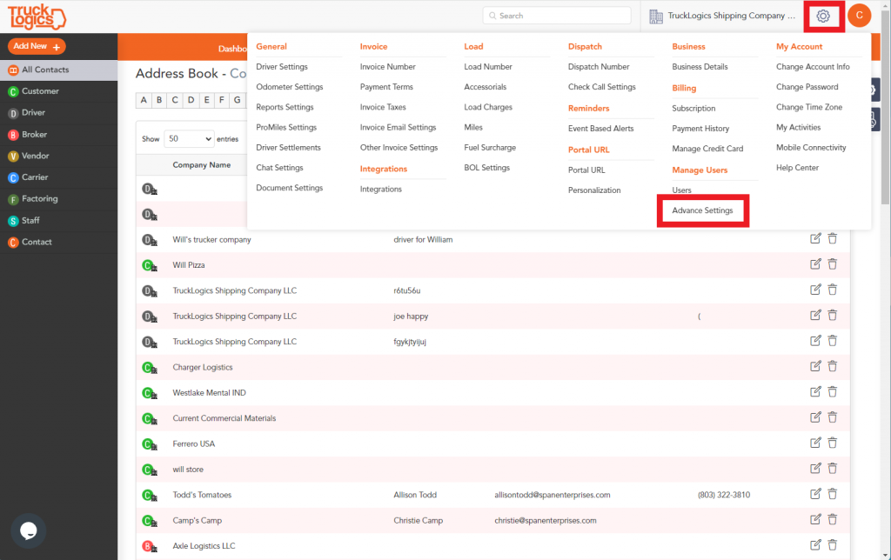Open Mobile Connectivity

[x=811, y=148]
